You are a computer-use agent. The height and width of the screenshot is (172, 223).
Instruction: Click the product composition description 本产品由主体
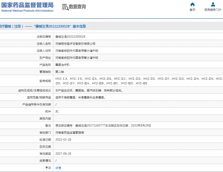(89, 90)
